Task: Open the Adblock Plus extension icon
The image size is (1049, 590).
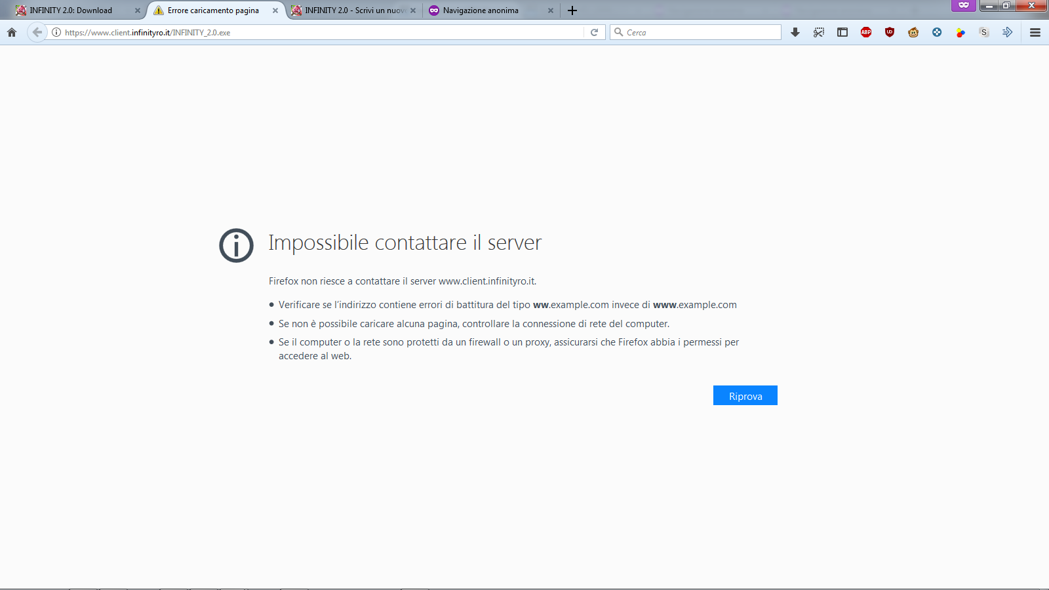Action: click(866, 32)
